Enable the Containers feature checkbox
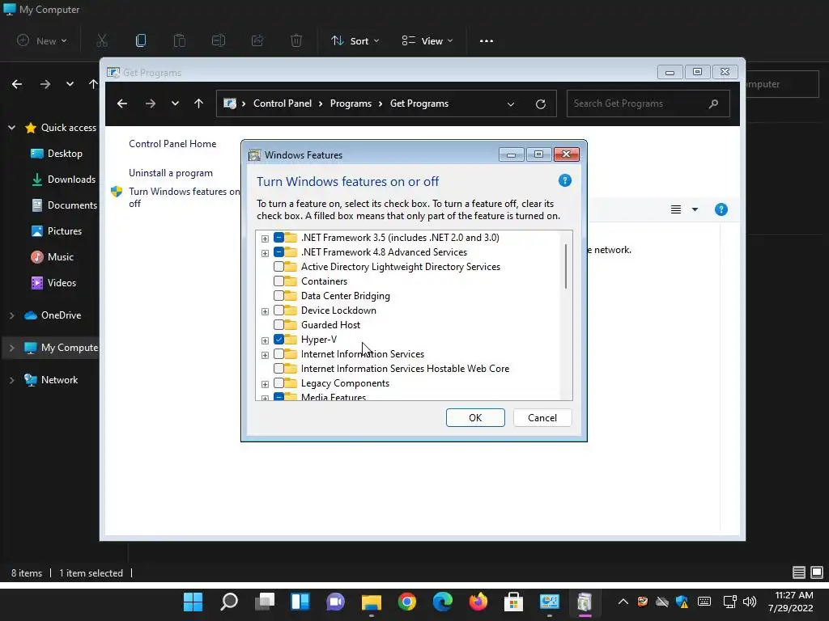This screenshot has height=621, width=829. click(278, 281)
